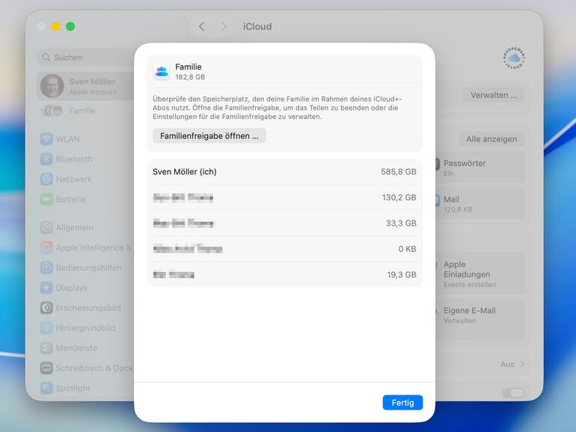Go back with the toolbar back chevron

click(x=202, y=26)
